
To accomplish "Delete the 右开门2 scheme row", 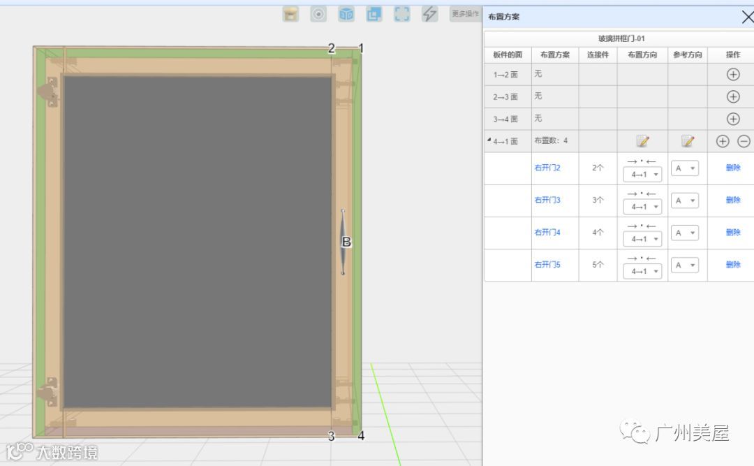I will point(733,168).
